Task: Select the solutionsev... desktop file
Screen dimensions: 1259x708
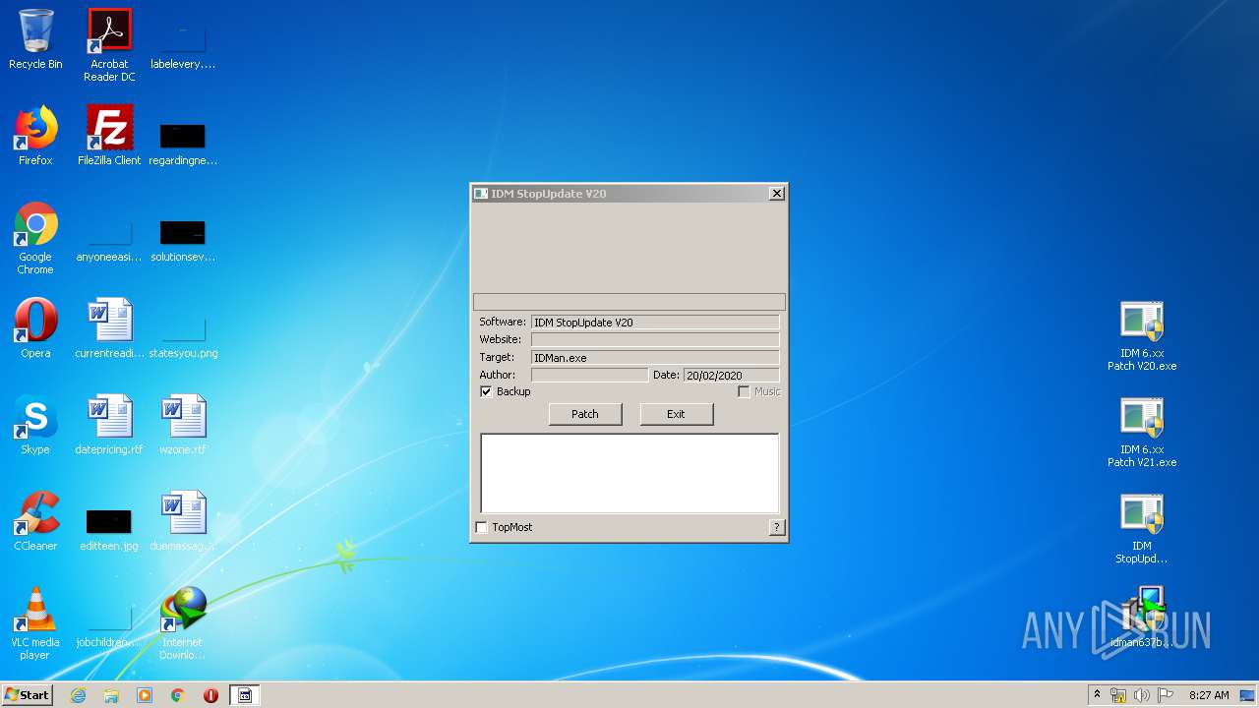Action: [183, 241]
